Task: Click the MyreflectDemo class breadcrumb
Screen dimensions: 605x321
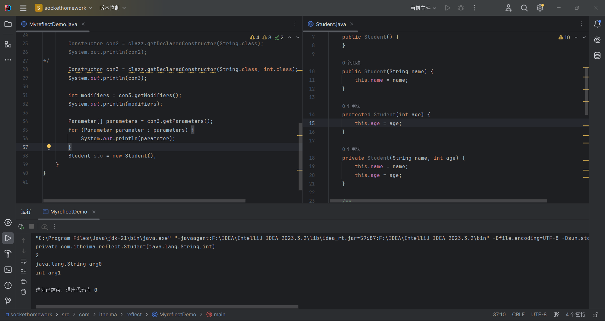Action: [x=174, y=315]
